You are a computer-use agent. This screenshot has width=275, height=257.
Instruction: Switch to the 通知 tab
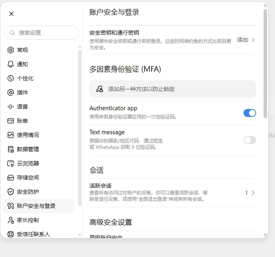click(x=38, y=64)
